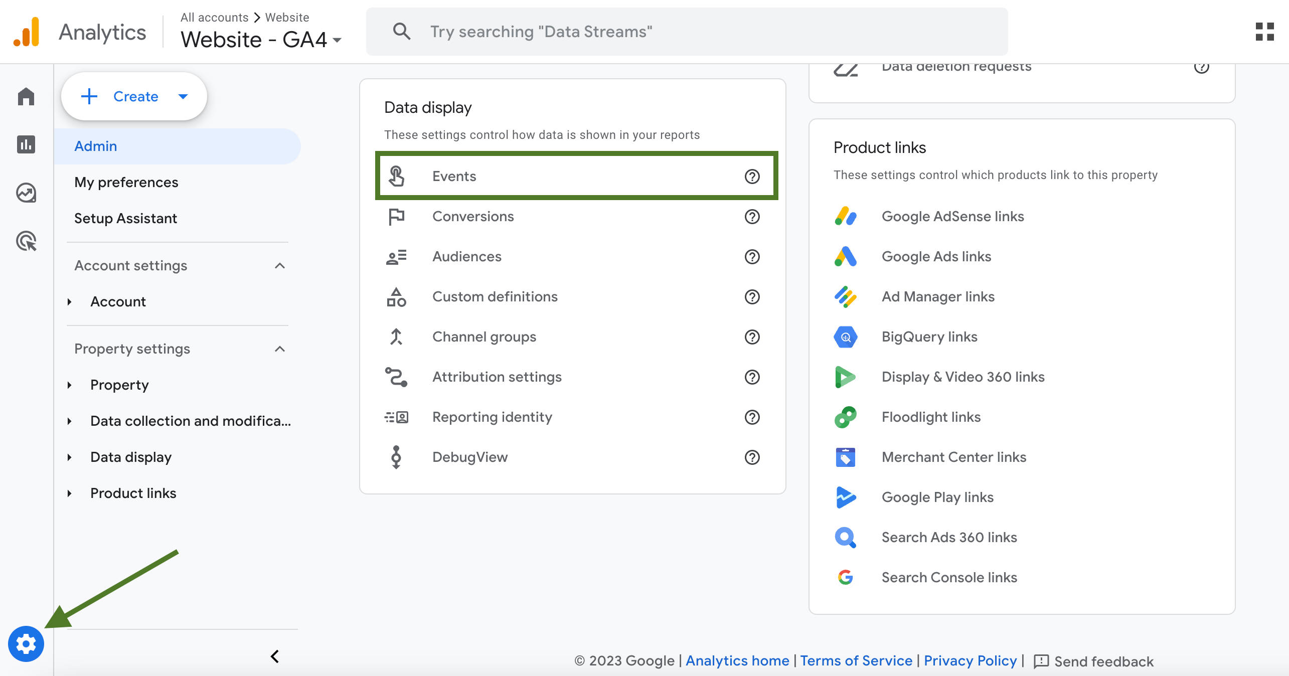Click the Channel groups merge icon
Viewport: 1289px width, 676px height.
pyautogui.click(x=396, y=336)
